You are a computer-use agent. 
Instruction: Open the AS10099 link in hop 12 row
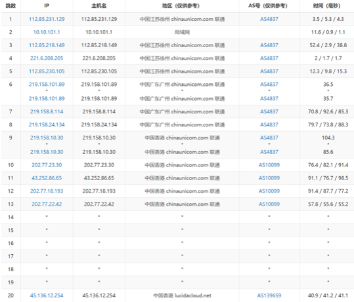pos(269,191)
